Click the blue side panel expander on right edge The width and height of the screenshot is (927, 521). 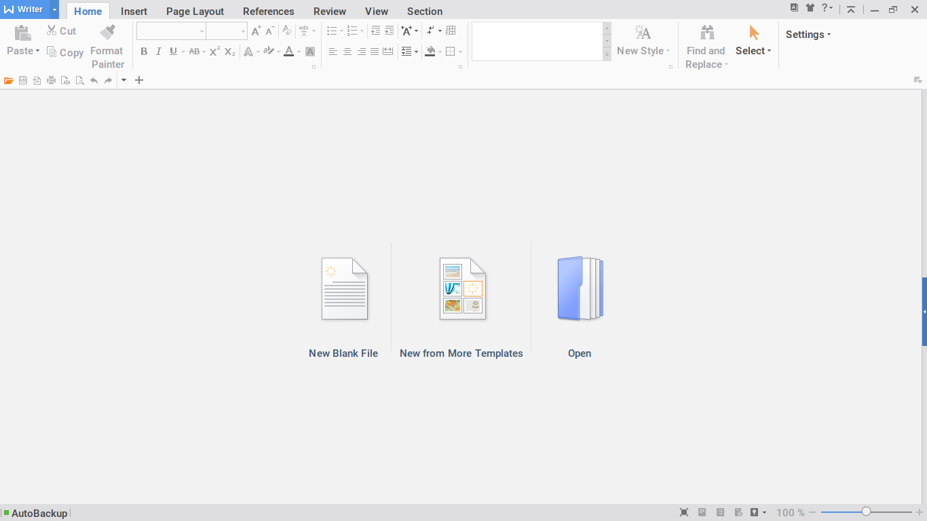coord(924,311)
